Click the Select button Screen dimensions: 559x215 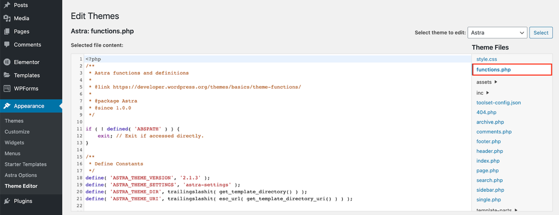pos(541,33)
